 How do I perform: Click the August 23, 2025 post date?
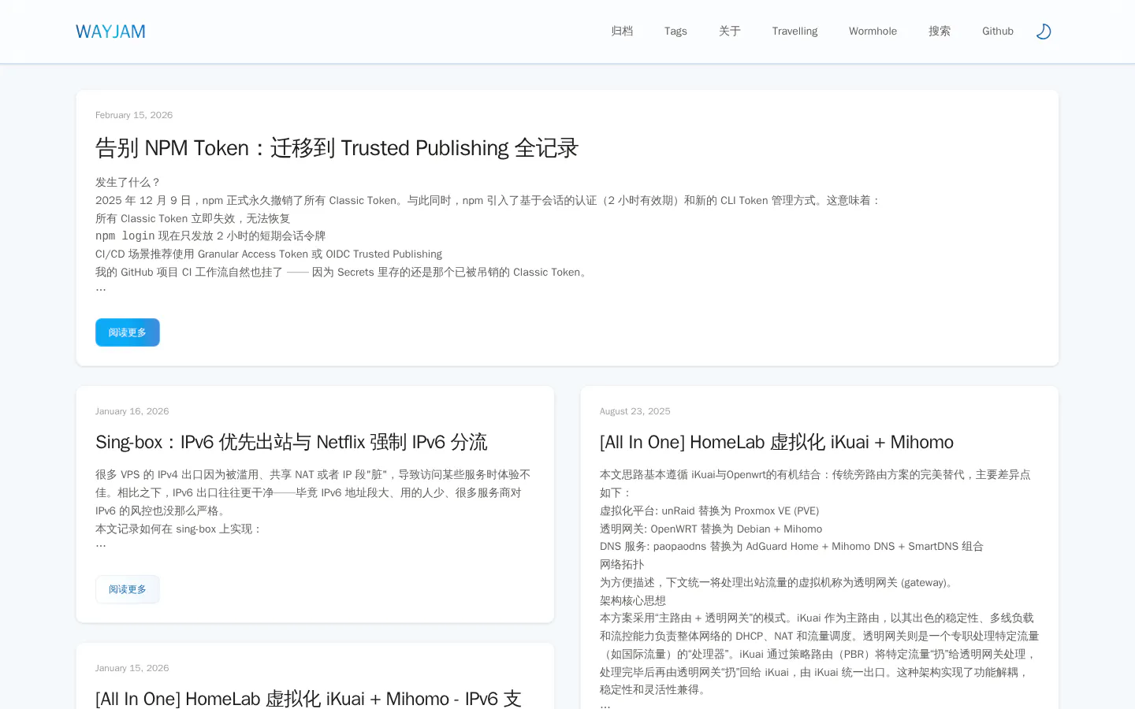pyautogui.click(x=635, y=411)
